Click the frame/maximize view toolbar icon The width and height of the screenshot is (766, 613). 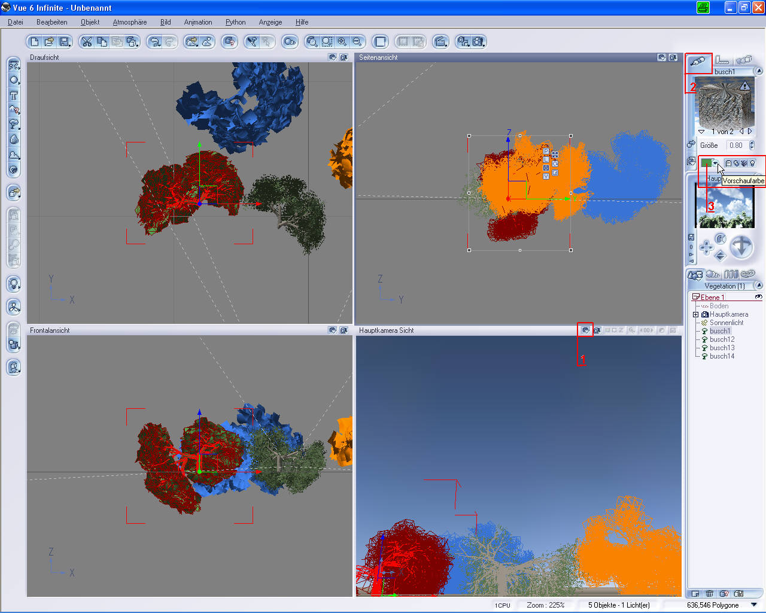(380, 42)
